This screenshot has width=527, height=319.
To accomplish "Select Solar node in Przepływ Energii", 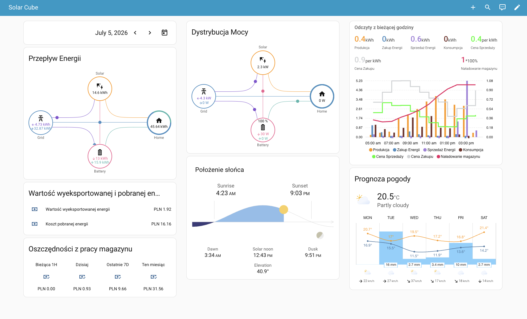I will pos(100,89).
